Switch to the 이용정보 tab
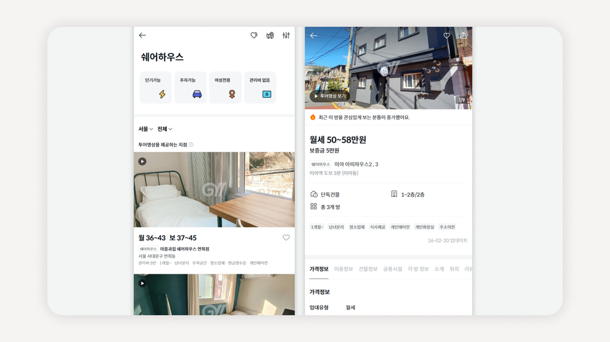The width and height of the screenshot is (610, 342). (x=344, y=269)
